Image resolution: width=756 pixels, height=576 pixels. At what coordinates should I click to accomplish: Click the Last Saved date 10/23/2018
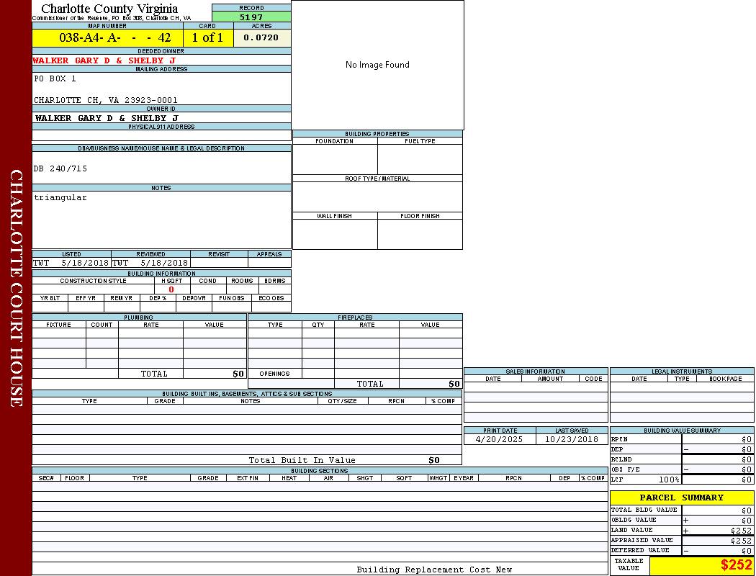point(571,439)
